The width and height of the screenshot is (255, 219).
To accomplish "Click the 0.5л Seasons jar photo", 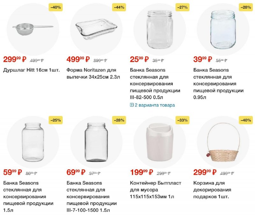I will 160,29.
